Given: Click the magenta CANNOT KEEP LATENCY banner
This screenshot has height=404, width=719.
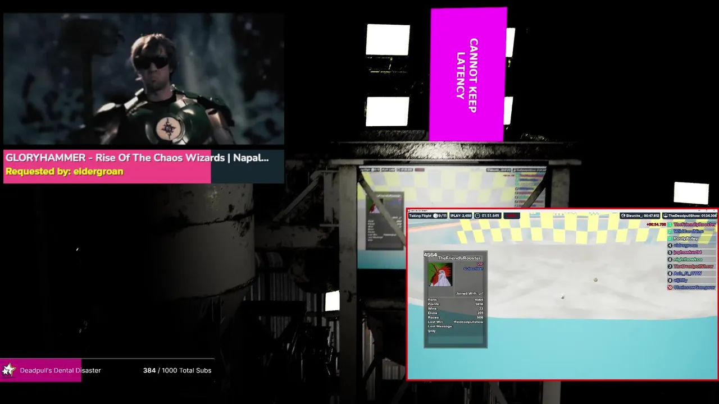Looking at the screenshot, I should [x=468, y=75].
